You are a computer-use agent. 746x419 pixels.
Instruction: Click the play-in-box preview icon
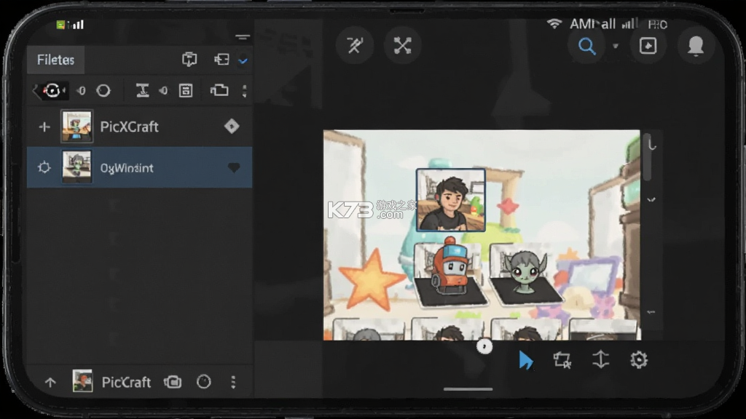(648, 46)
